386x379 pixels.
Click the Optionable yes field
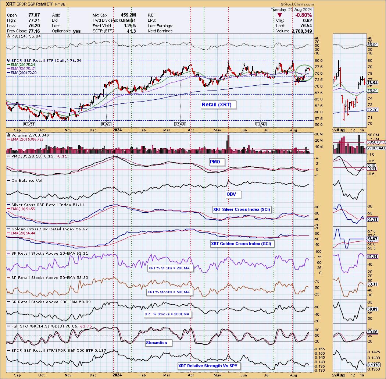pos(66,31)
